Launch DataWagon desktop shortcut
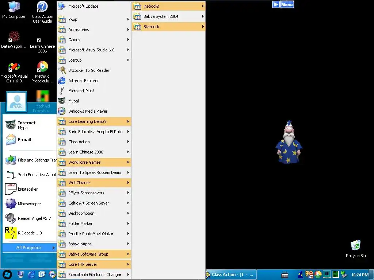374x280 pixels. point(14,39)
